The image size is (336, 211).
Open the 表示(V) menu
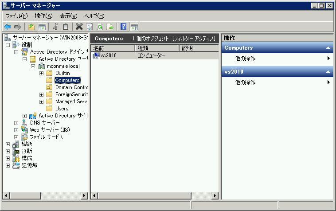[x=68, y=16]
